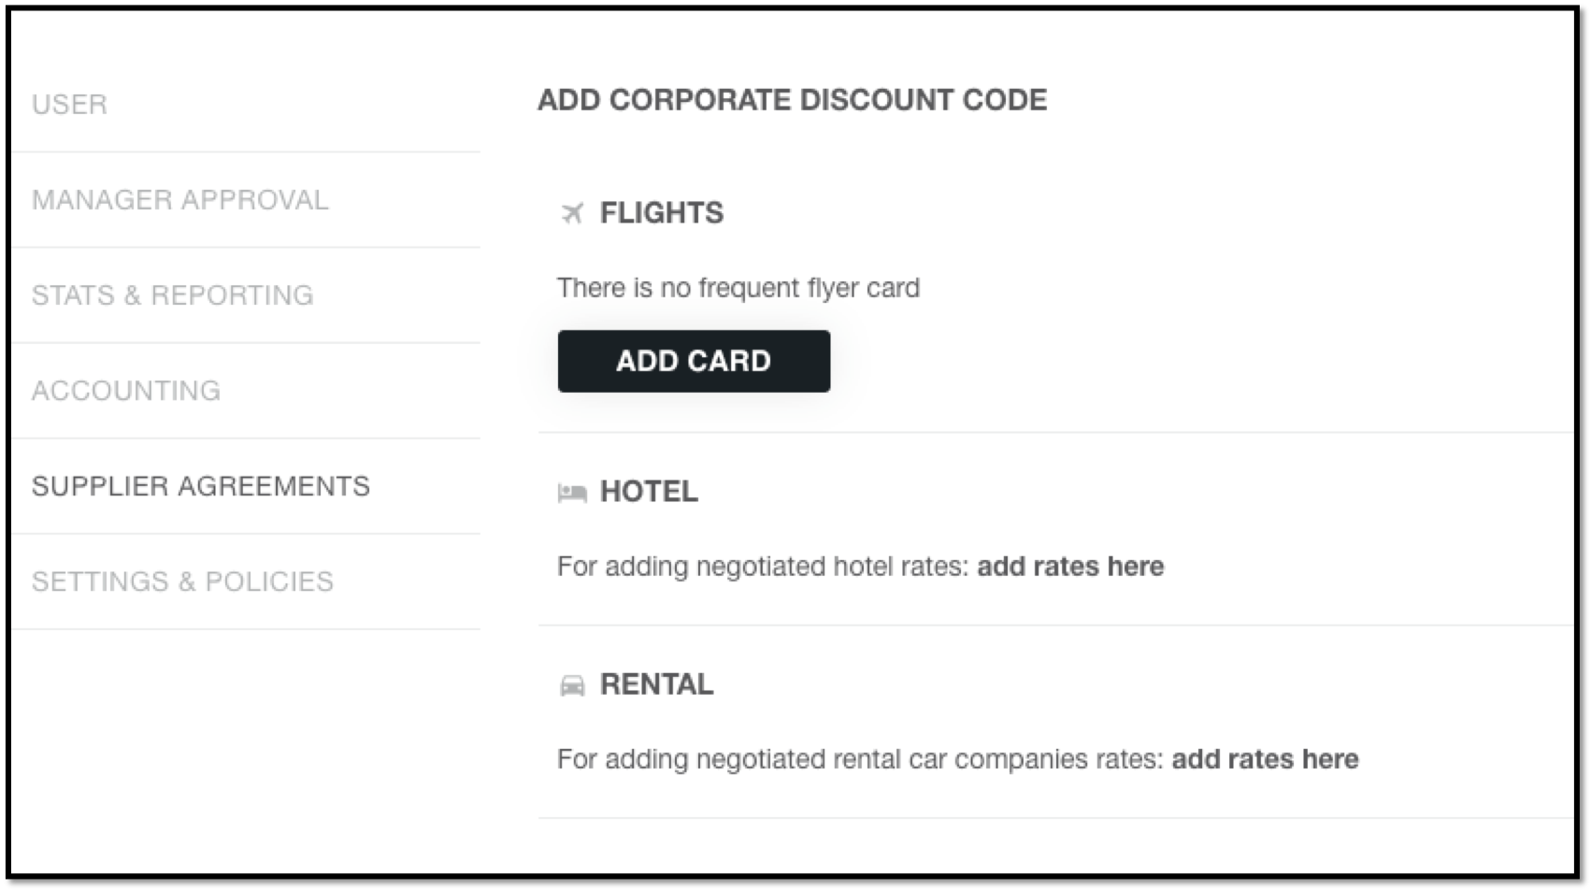Click 'There is no frequent flyer card' text
This screenshot has height=890, width=1591.
coord(738,288)
